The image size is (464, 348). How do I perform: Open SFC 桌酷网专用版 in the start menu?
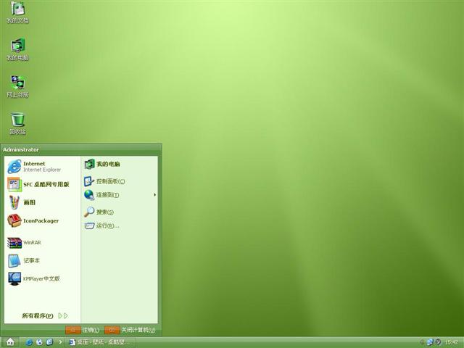click(x=42, y=184)
